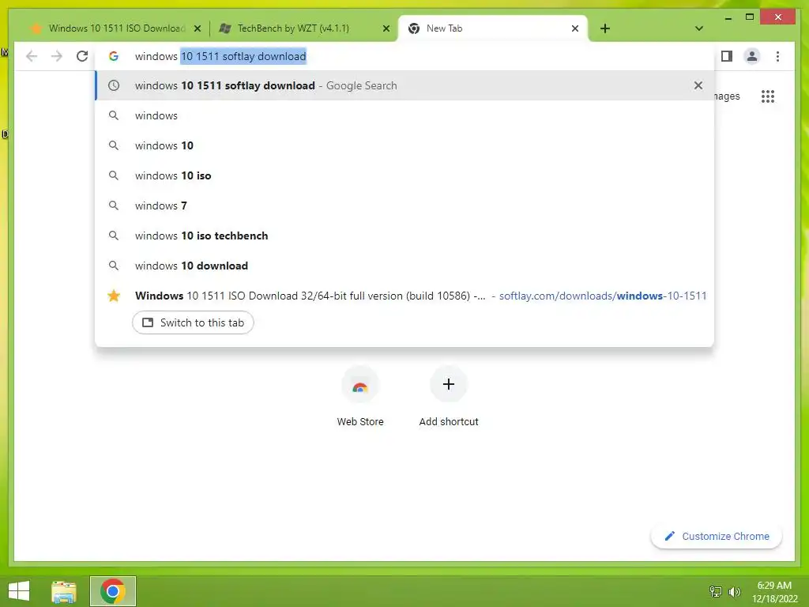Click the Chrome taskbar icon

(113, 591)
